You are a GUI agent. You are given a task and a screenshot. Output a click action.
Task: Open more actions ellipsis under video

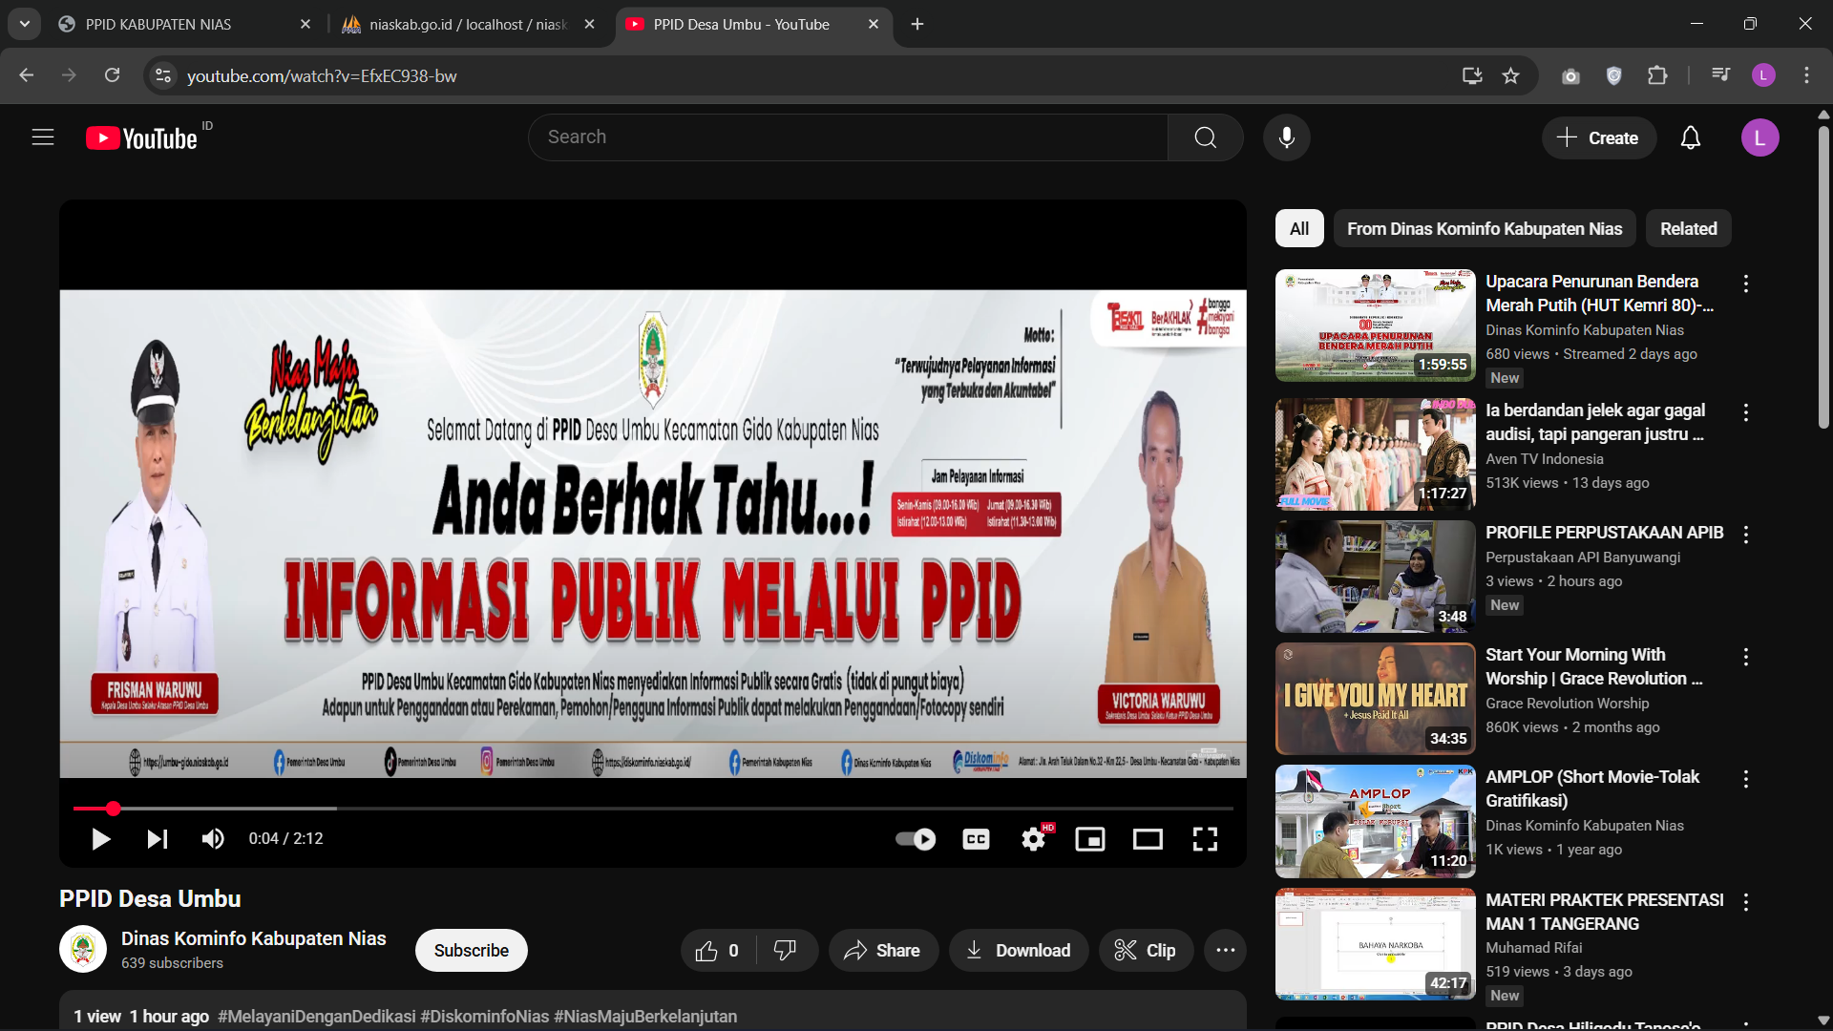tap(1225, 951)
